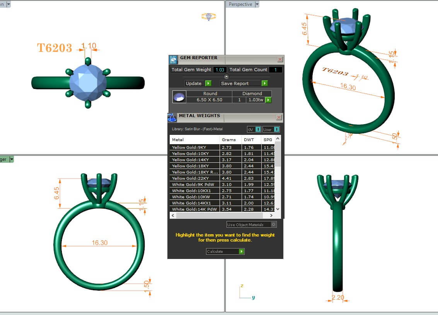The height and width of the screenshot is (315, 438).
Task: Click the round diamond gem thumbnail
Action: point(179,97)
